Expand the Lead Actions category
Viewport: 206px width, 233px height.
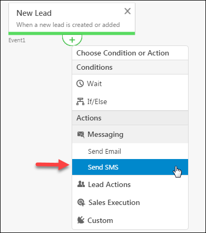point(130,184)
